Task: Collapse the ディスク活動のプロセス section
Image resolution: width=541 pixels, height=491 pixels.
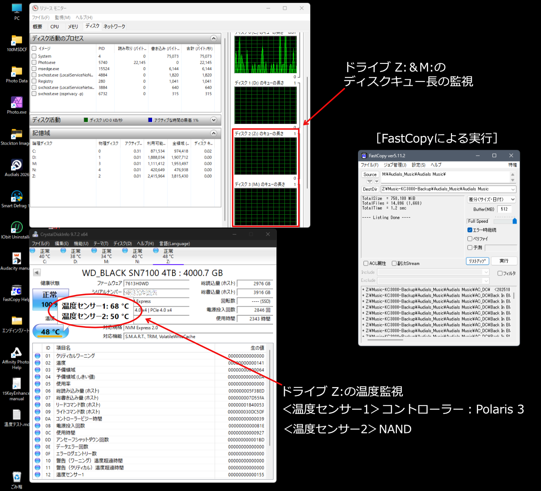Action: coord(213,38)
